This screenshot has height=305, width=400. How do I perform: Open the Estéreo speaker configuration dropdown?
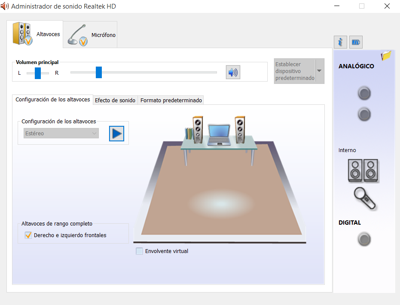pyautogui.click(x=61, y=133)
